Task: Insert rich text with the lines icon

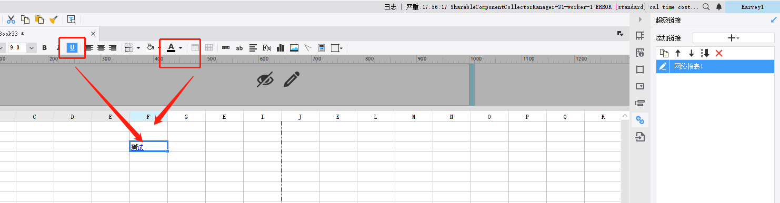Action: (x=253, y=48)
